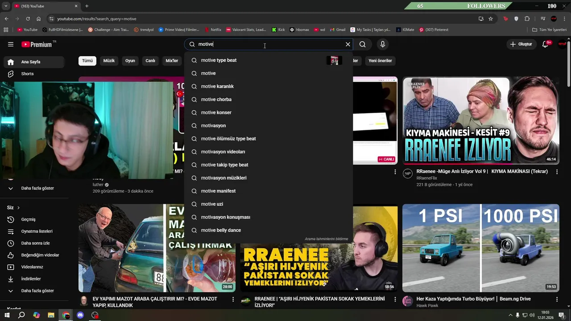Open KIYMA MAKİNESİ video thumbnail
The image size is (571, 321).
click(x=481, y=121)
